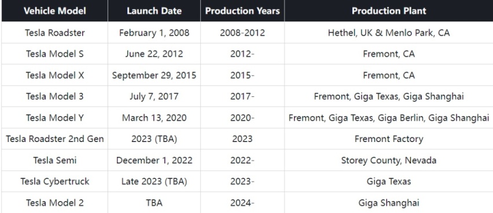Select the Tesla Model 2 cell
The image size is (493, 213).
(x=55, y=203)
